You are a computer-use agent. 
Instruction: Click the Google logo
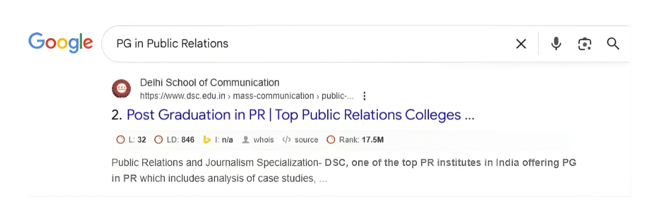[x=60, y=43]
